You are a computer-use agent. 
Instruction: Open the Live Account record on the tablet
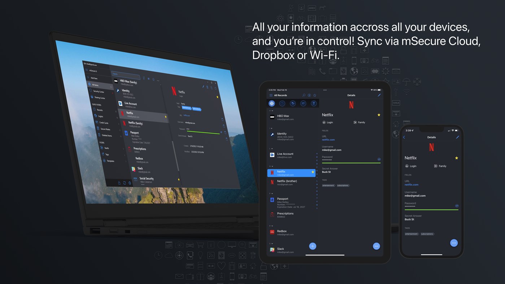click(x=292, y=155)
